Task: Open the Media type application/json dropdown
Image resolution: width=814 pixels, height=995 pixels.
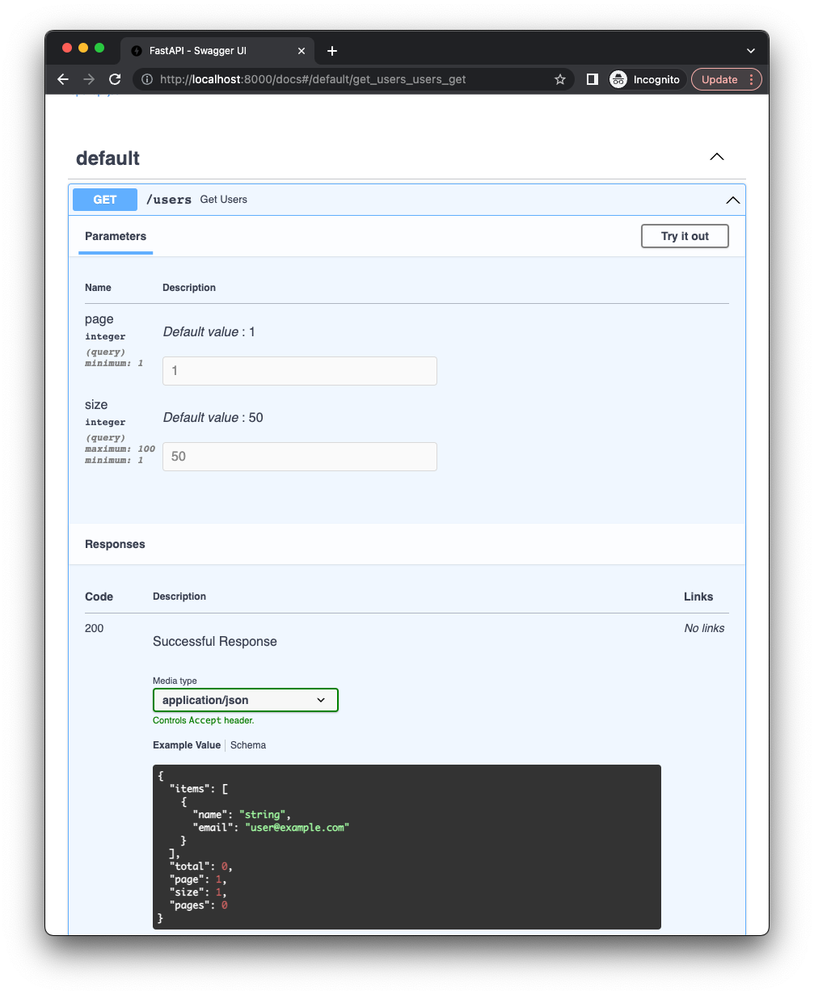Action: point(245,700)
